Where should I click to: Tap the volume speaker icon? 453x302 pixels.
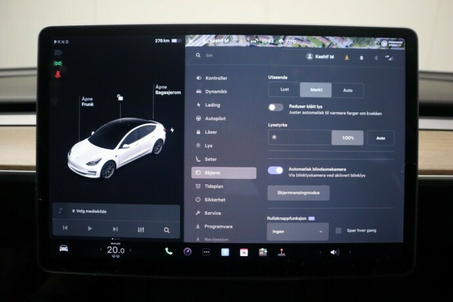tap(335, 252)
